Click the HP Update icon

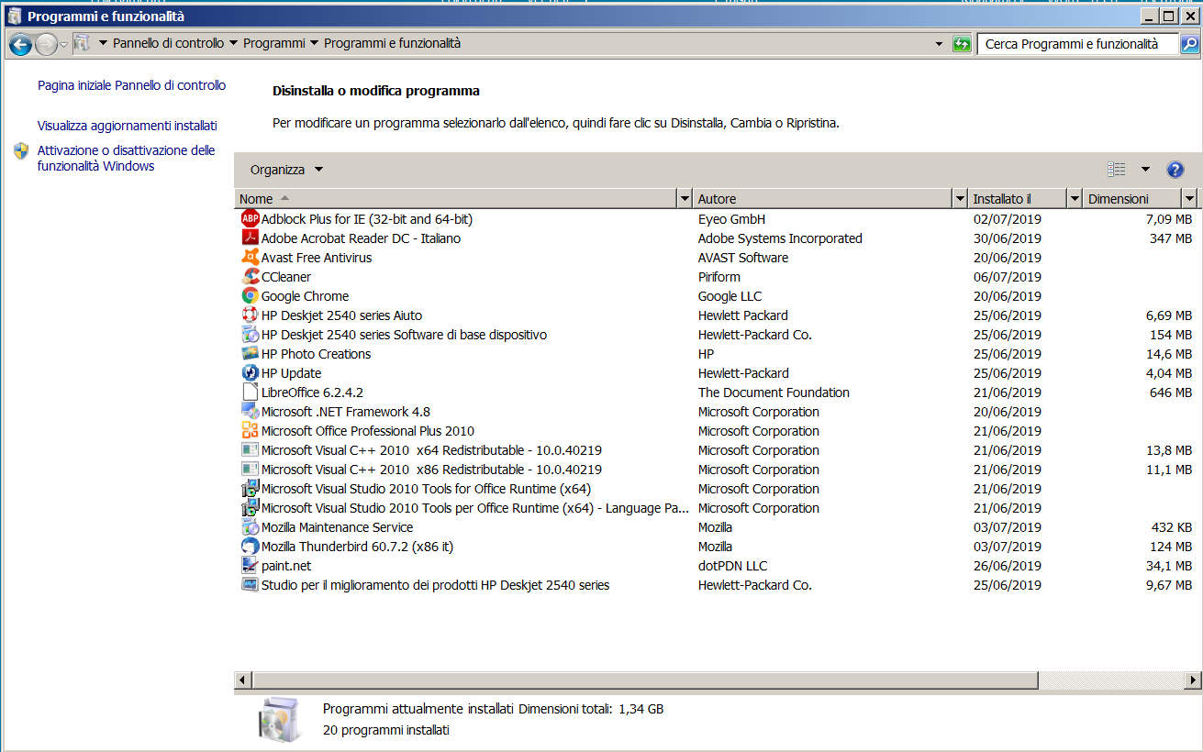tap(250, 373)
